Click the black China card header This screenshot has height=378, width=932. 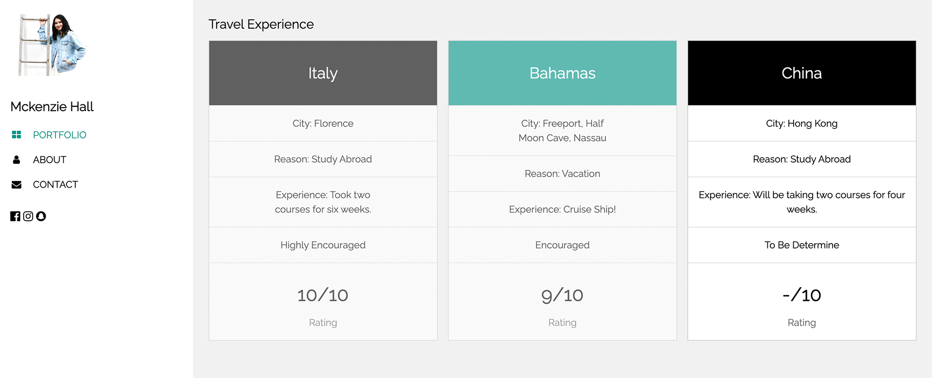pos(801,73)
